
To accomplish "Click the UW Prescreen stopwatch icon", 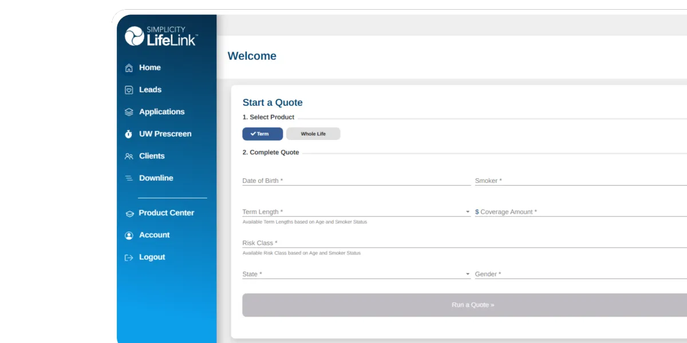I will (129, 134).
